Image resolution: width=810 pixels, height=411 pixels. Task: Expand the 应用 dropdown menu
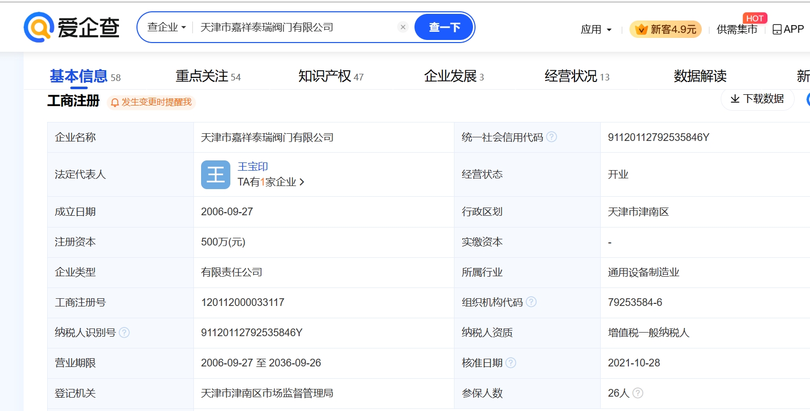pyautogui.click(x=596, y=30)
